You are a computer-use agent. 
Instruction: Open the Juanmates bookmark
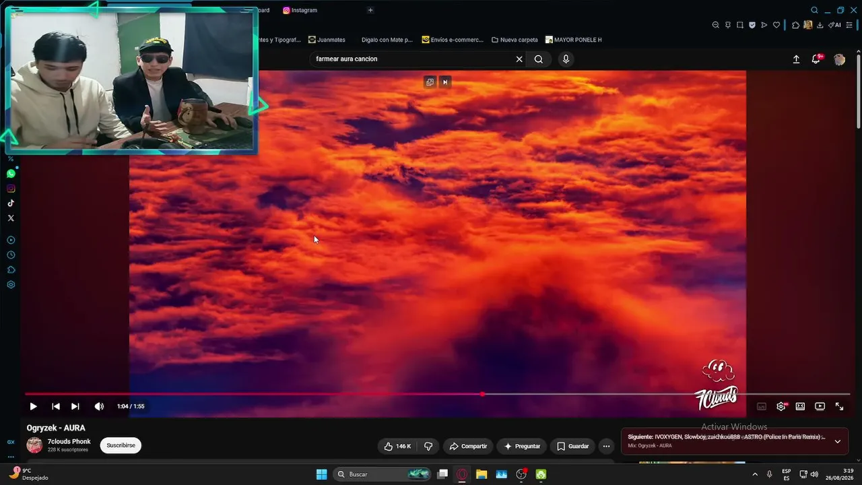click(327, 40)
